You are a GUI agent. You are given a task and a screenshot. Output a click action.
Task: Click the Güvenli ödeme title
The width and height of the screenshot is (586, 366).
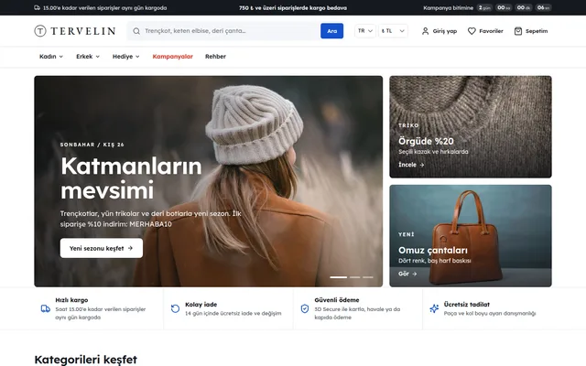337,300
